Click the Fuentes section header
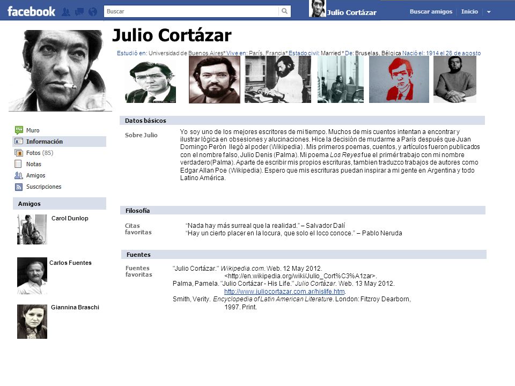 pyautogui.click(x=304, y=254)
